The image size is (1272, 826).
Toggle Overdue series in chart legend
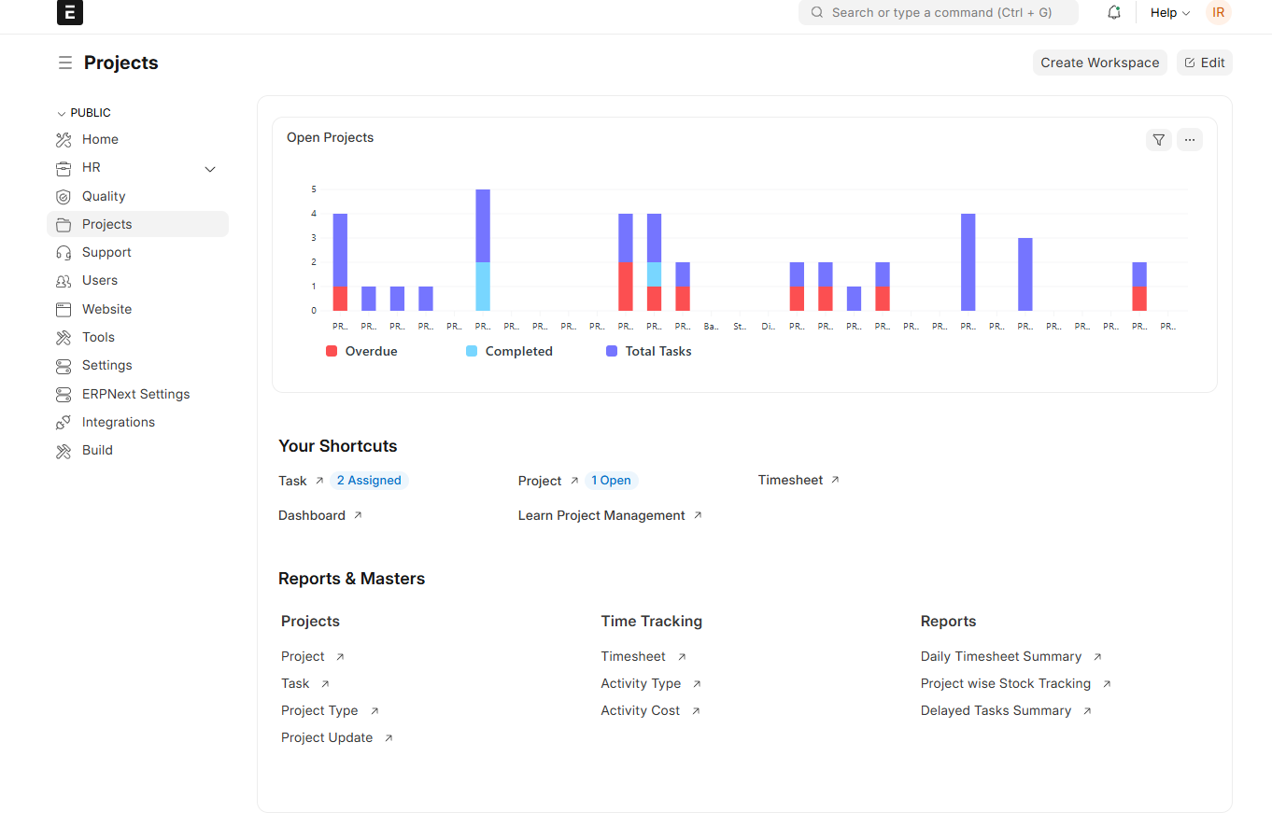point(361,352)
